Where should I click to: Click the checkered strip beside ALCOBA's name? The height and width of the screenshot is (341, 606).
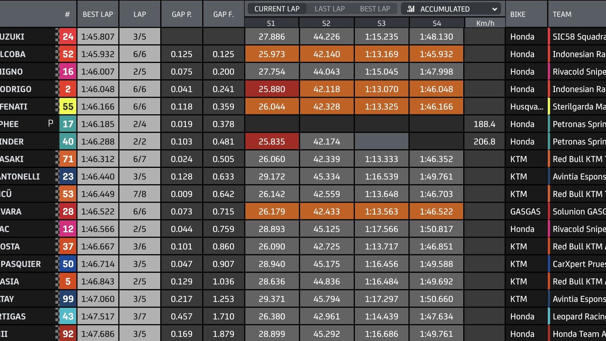click(x=56, y=54)
